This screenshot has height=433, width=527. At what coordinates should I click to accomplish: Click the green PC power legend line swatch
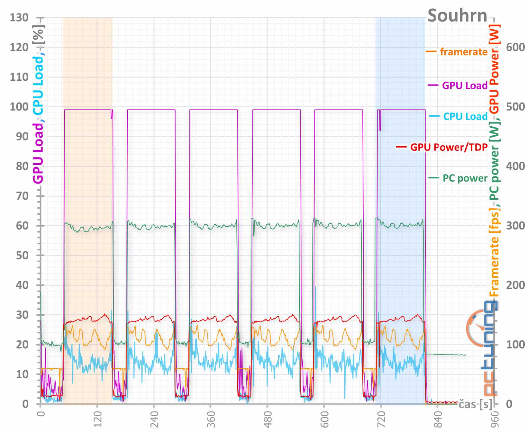433,178
